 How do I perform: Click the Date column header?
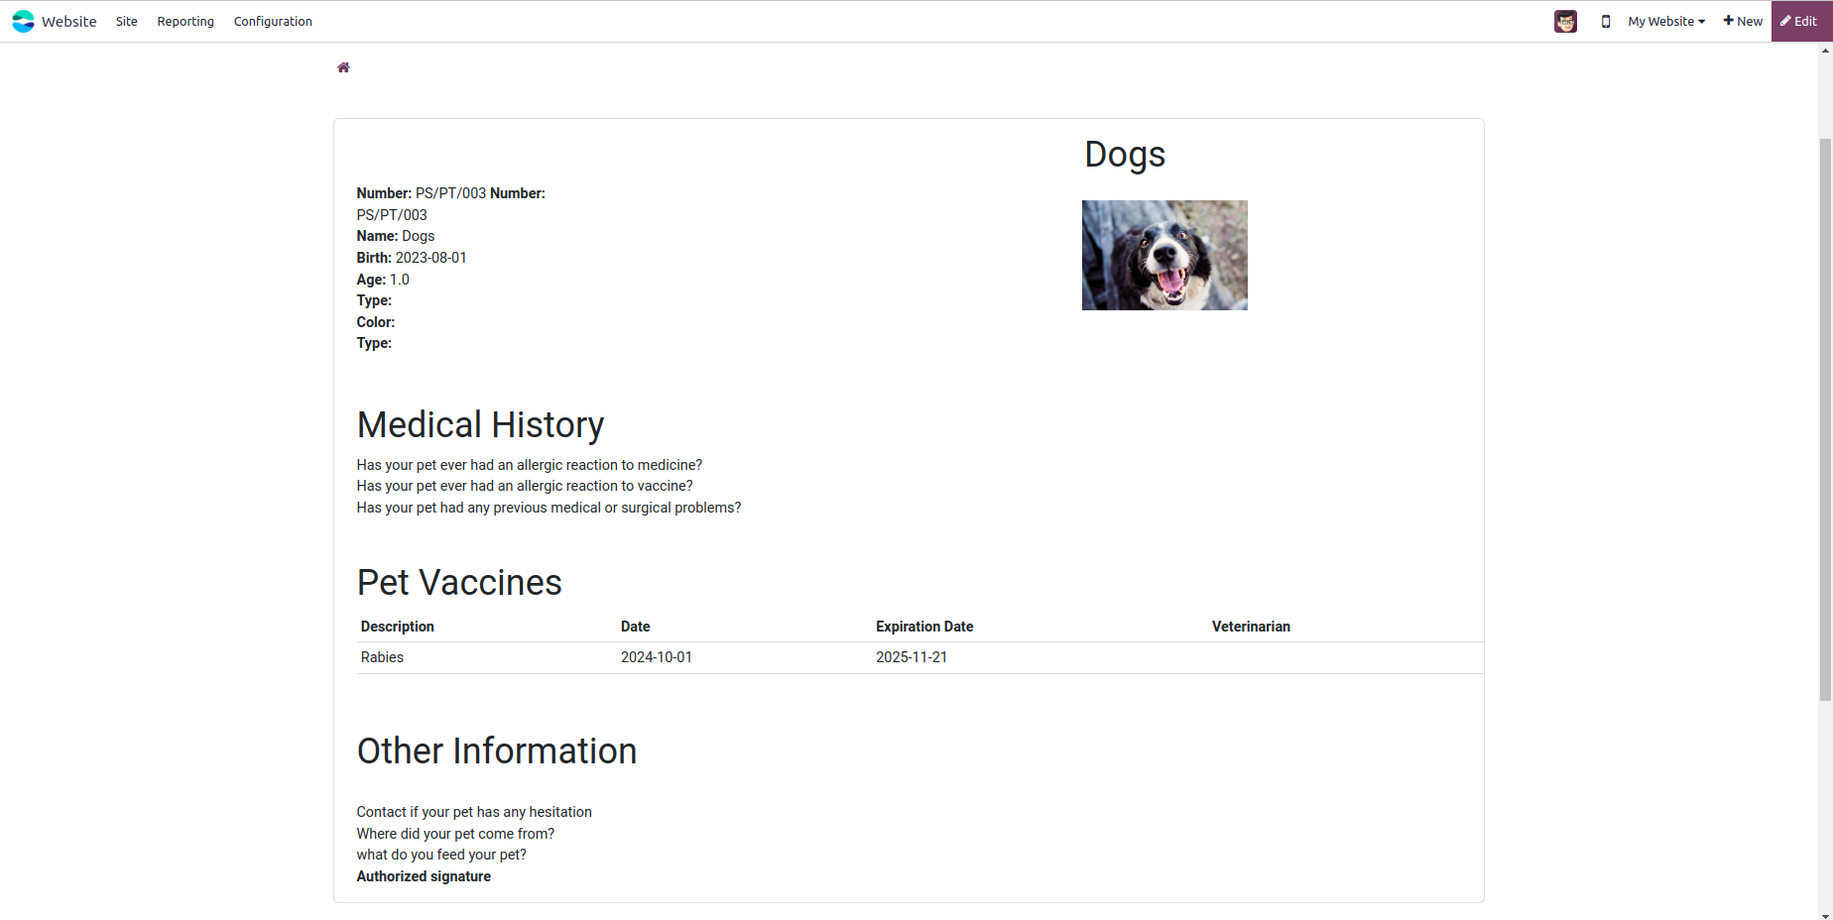636,627
